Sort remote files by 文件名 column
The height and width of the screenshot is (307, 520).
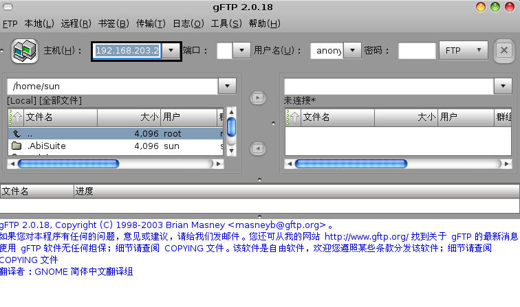338,117
